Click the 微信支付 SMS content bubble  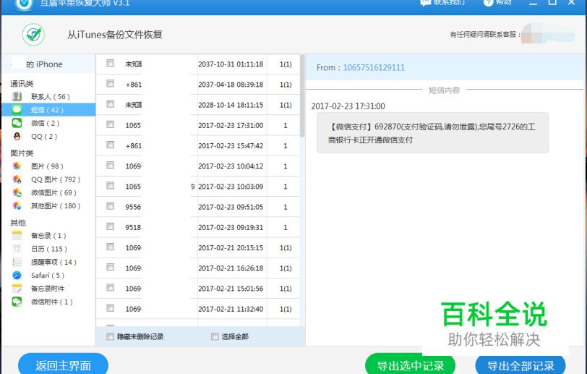[433, 133]
